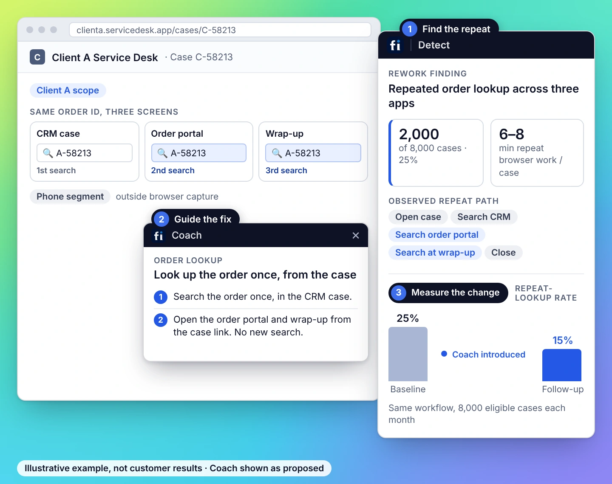Click the fi logo in the Detect panel header
Screen dimensions: 612x484
tap(395, 45)
